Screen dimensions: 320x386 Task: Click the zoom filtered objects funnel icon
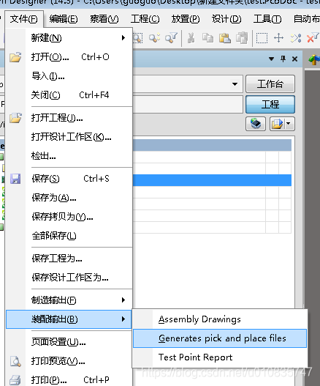[x=171, y=38]
